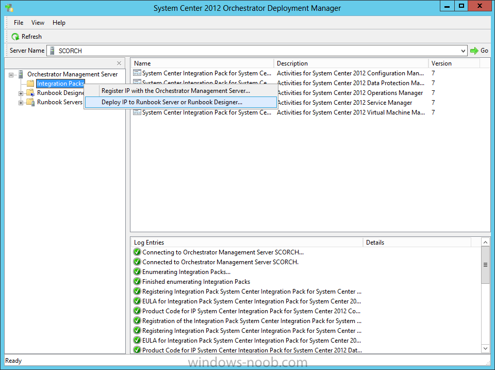Click the Details column header in log
495x370 pixels.
click(417, 243)
